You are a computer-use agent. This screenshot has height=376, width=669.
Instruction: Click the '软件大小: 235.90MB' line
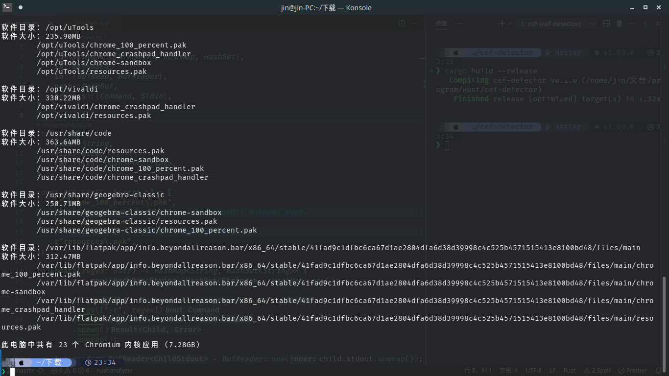point(41,36)
